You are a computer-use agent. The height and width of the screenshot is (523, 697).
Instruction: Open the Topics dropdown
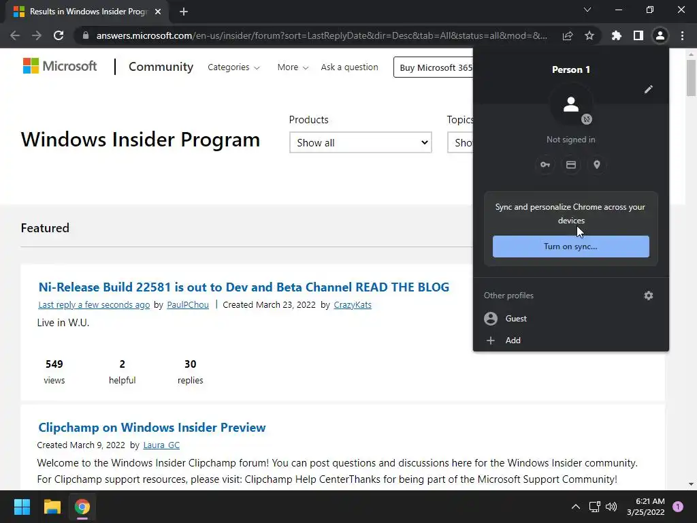[x=461, y=142]
